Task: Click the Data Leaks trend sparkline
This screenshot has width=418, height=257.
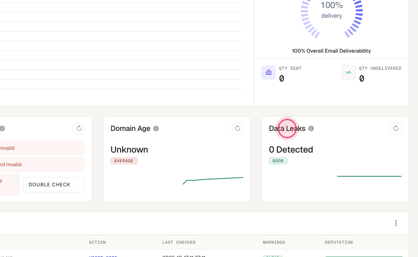Action: [369, 176]
